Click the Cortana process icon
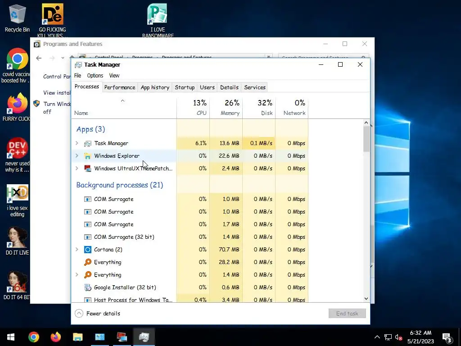This screenshot has width=461, height=346. tap(88, 250)
